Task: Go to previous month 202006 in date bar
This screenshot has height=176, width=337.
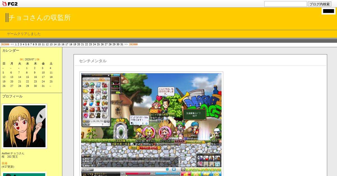Action: (x=5, y=44)
